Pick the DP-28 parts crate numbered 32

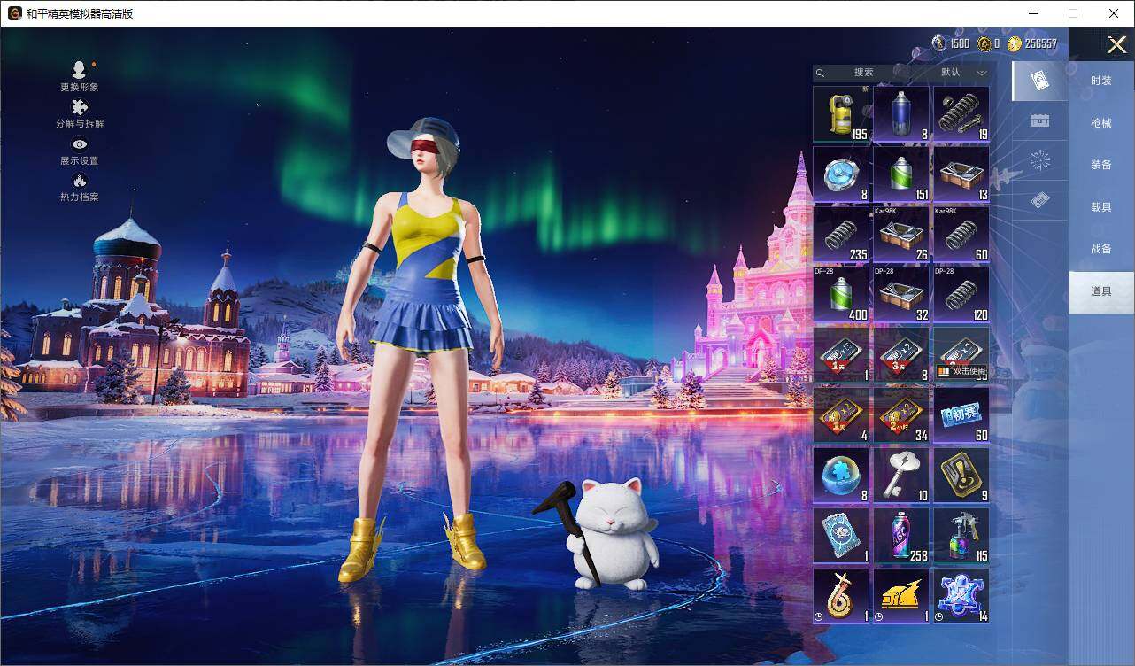tap(901, 294)
